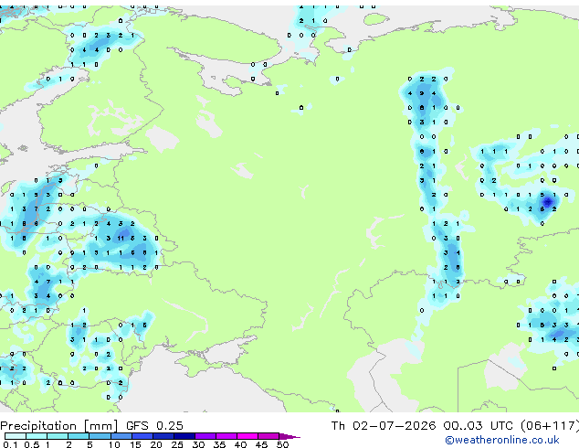Click legend tick label "0.1"

[10, 444]
